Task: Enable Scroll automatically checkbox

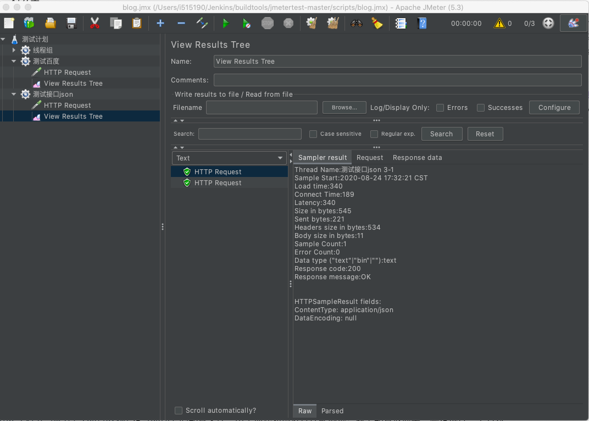Action: (179, 411)
